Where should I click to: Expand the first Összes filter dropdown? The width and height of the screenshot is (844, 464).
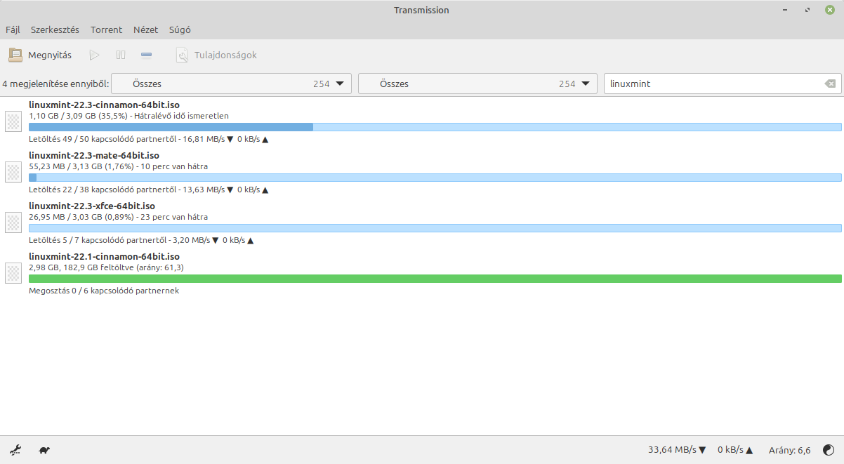[x=231, y=84]
